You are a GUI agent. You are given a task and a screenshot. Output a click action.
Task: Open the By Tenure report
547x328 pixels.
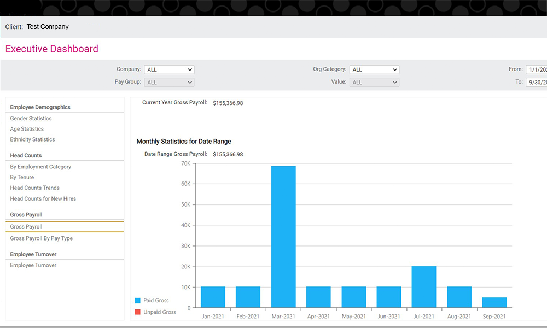22,177
